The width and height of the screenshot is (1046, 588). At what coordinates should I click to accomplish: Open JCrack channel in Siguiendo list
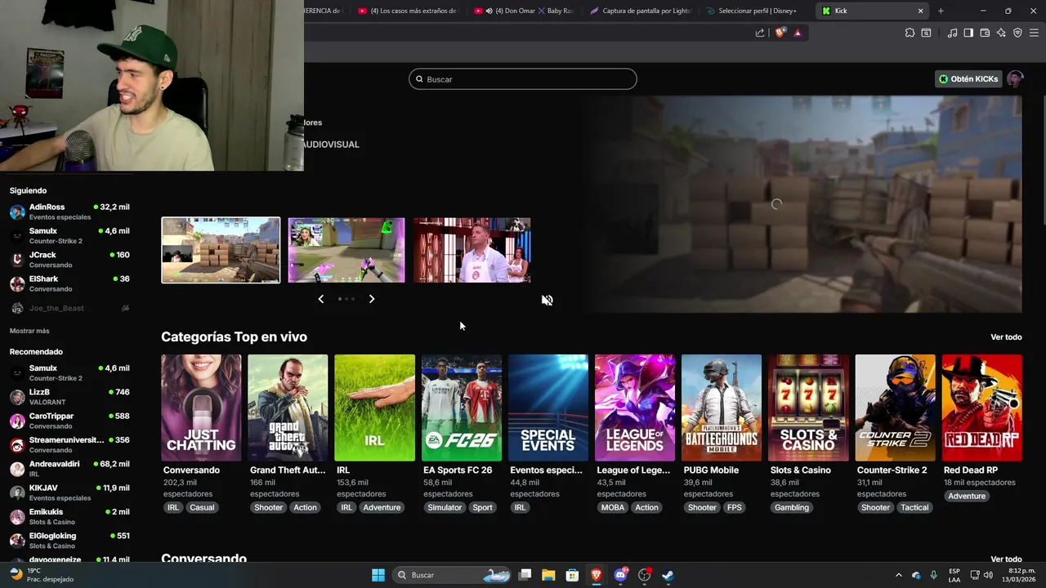[x=69, y=260]
